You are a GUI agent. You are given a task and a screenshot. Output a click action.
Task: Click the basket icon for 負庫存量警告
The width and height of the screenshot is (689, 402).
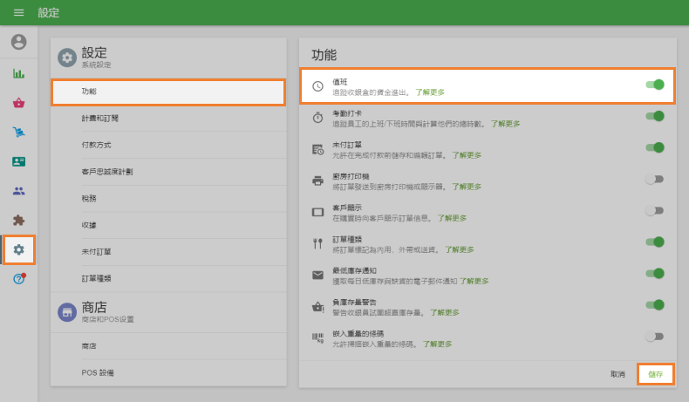tap(317, 307)
